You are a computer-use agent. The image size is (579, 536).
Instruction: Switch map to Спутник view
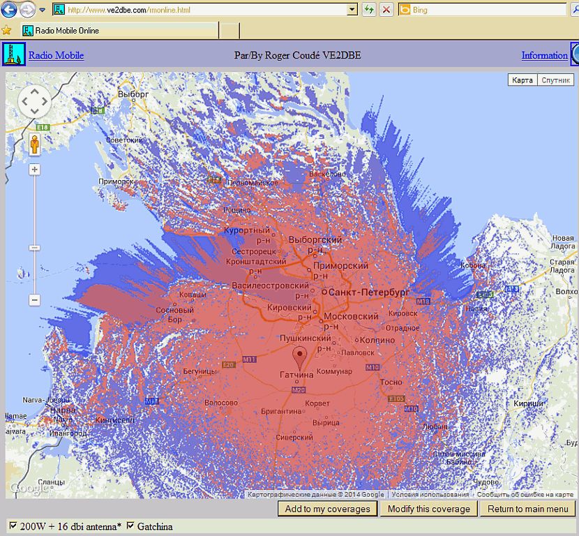point(556,80)
